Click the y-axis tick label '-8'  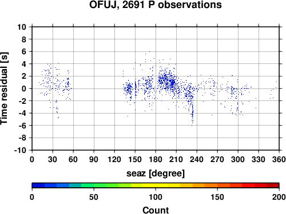pyautogui.click(x=22, y=138)
